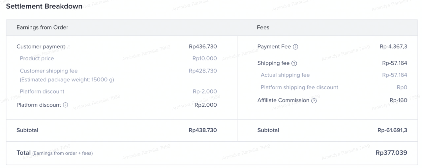The width and height of the screenshot is (422, 168).
Task: Select the Actual shipping fee label
Action: coord(285,75)
